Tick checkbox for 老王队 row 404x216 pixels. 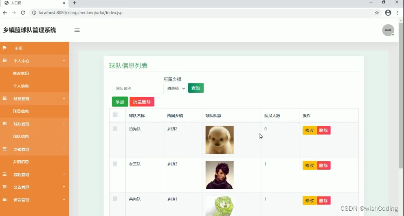coord(115,164)
